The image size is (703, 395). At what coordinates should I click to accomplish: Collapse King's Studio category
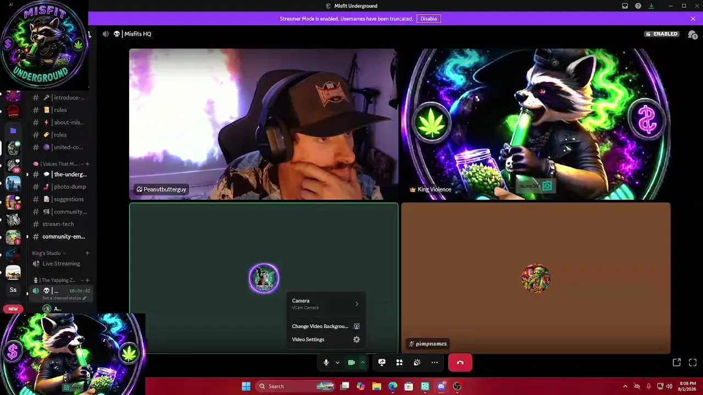tap(49, 253)
